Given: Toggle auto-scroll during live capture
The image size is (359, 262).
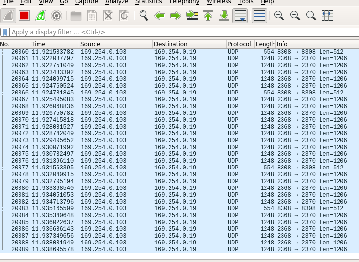Looking at the screenshot, I should (240, 16).
